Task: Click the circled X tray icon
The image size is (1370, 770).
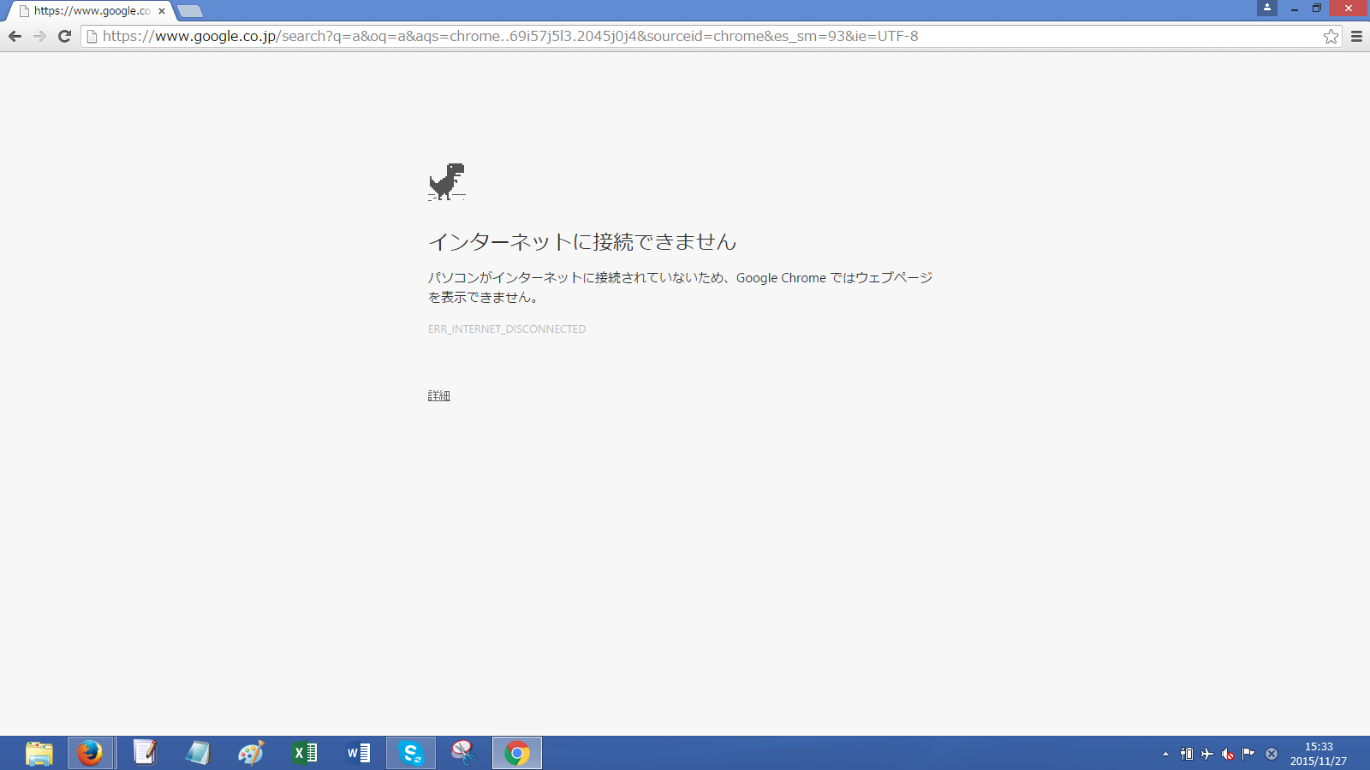Action: click(1272, 754)
